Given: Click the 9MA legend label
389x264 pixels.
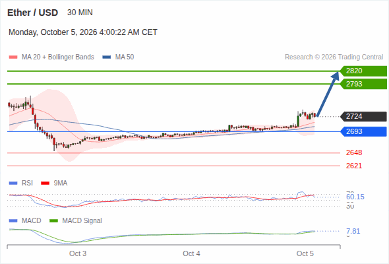Looking at the screenshot, I should tap(61, 183).
